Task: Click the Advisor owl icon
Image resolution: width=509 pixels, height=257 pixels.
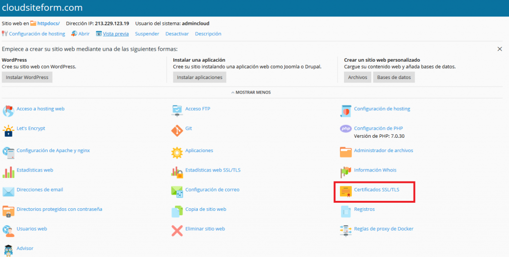Action: [x=8, y=250]
